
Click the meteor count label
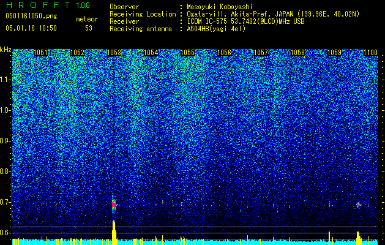[87, 19]
